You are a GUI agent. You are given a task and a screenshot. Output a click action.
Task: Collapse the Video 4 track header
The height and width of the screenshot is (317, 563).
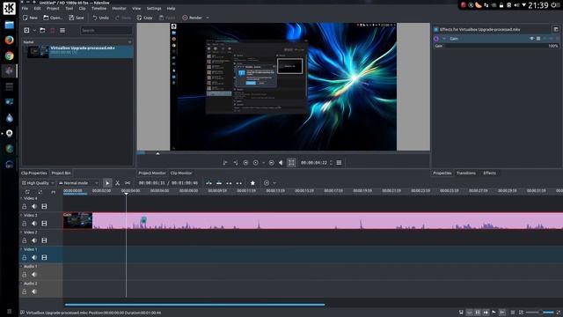coord(21,198)
